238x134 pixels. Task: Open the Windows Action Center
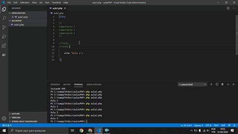pyautogui.click(x=232, y=131)
